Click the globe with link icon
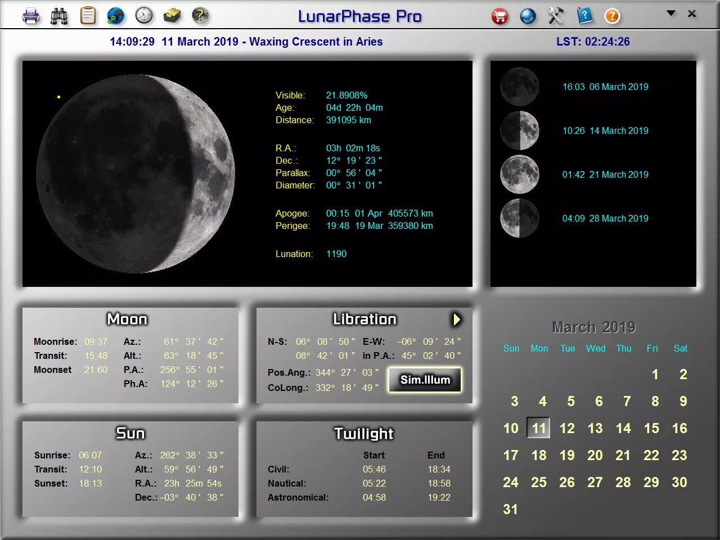Viewport: 720px width, 540px height. click(116, 16)
